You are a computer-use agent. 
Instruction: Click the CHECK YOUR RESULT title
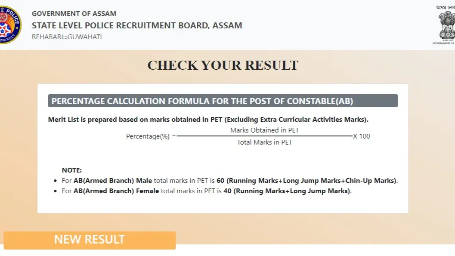pos(222,65)
